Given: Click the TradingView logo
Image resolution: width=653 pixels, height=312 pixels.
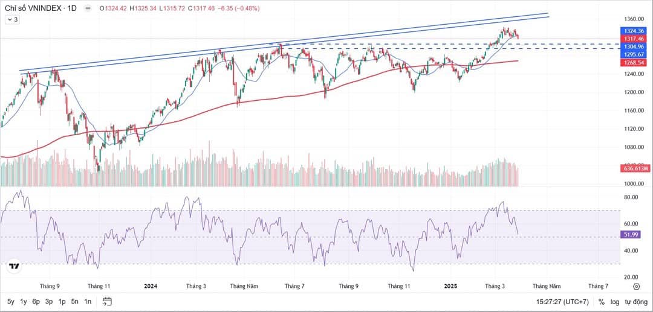Looking at the screenshot, I should coord(15,266).
